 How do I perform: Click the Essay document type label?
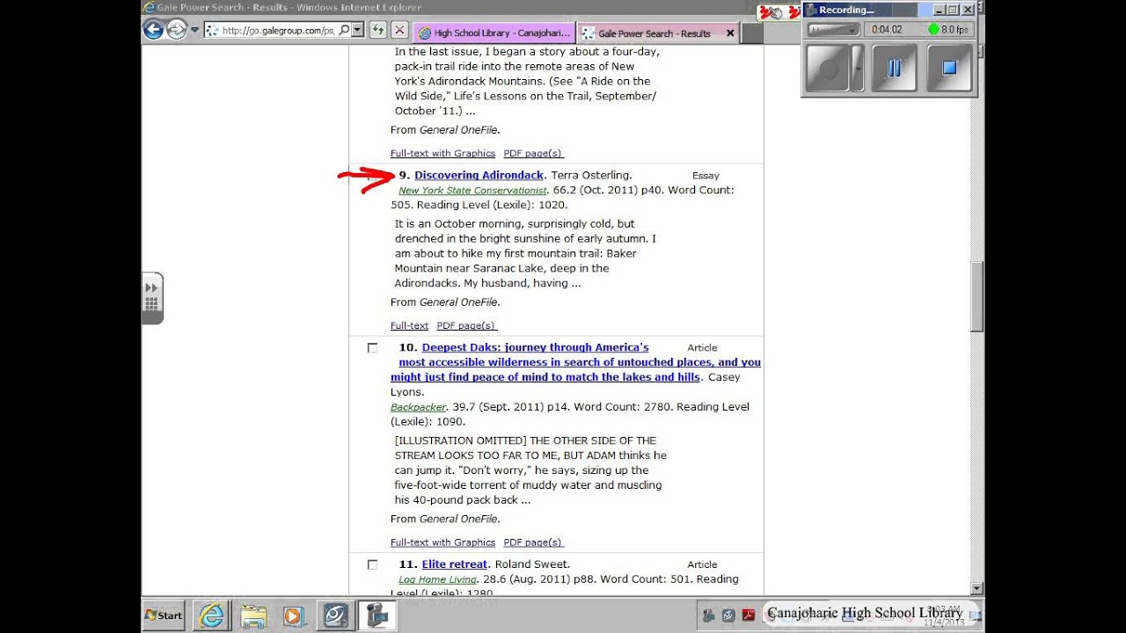706,176
